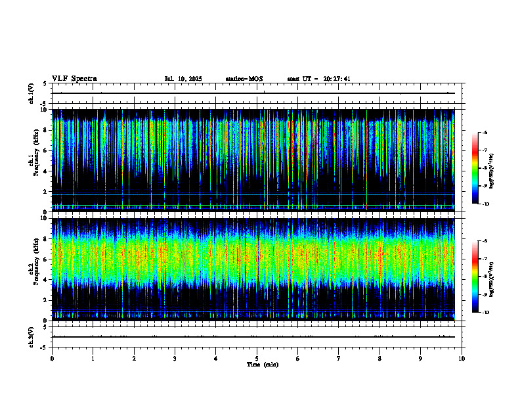
Task: Click time axis tick label "6"
Action: 298,359
